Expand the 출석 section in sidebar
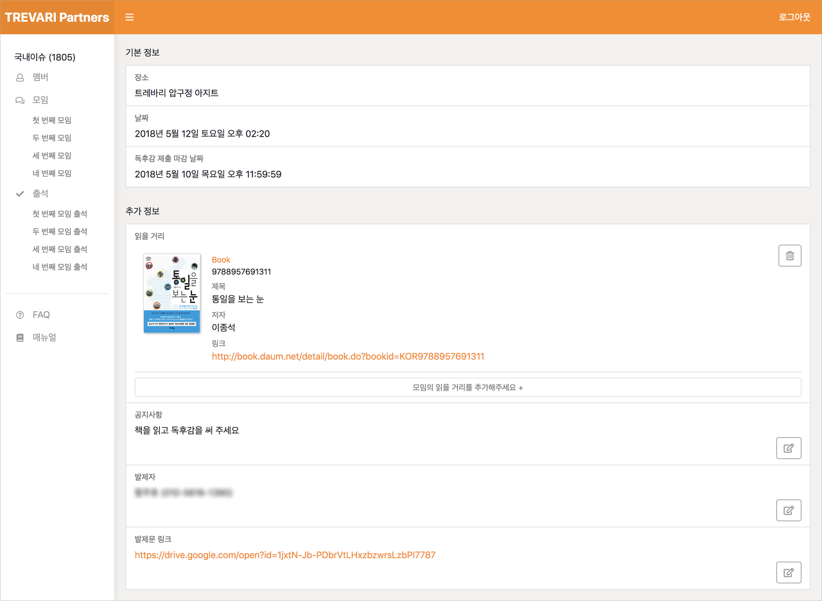Screen dimensions: 822x601 [40, 193]
